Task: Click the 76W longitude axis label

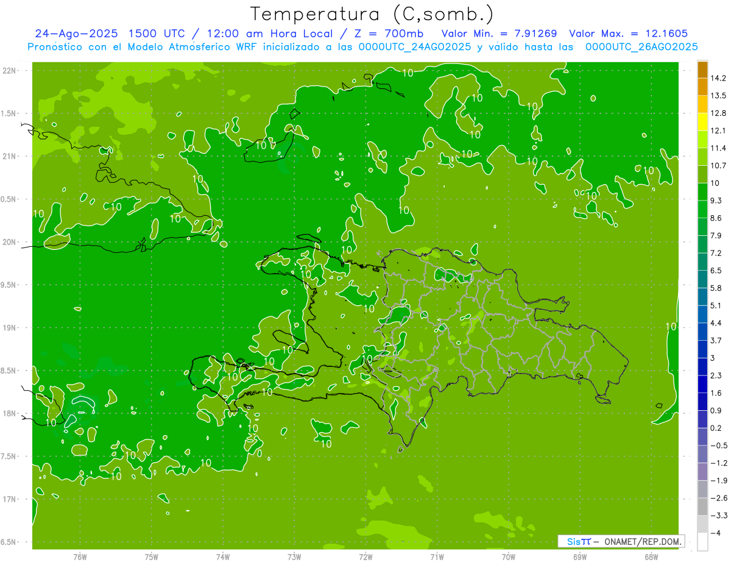Action: (80, 557)
